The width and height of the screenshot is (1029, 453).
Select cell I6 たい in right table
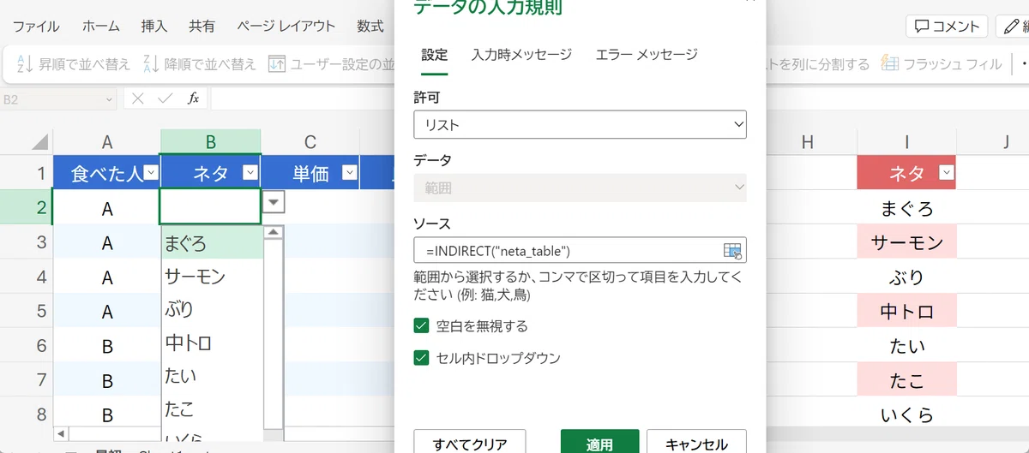pos(906,347)
